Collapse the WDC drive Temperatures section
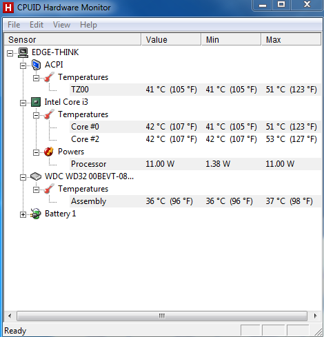This screenshot has height=337, width=324. pyautogui.click(x=36, y=190)
